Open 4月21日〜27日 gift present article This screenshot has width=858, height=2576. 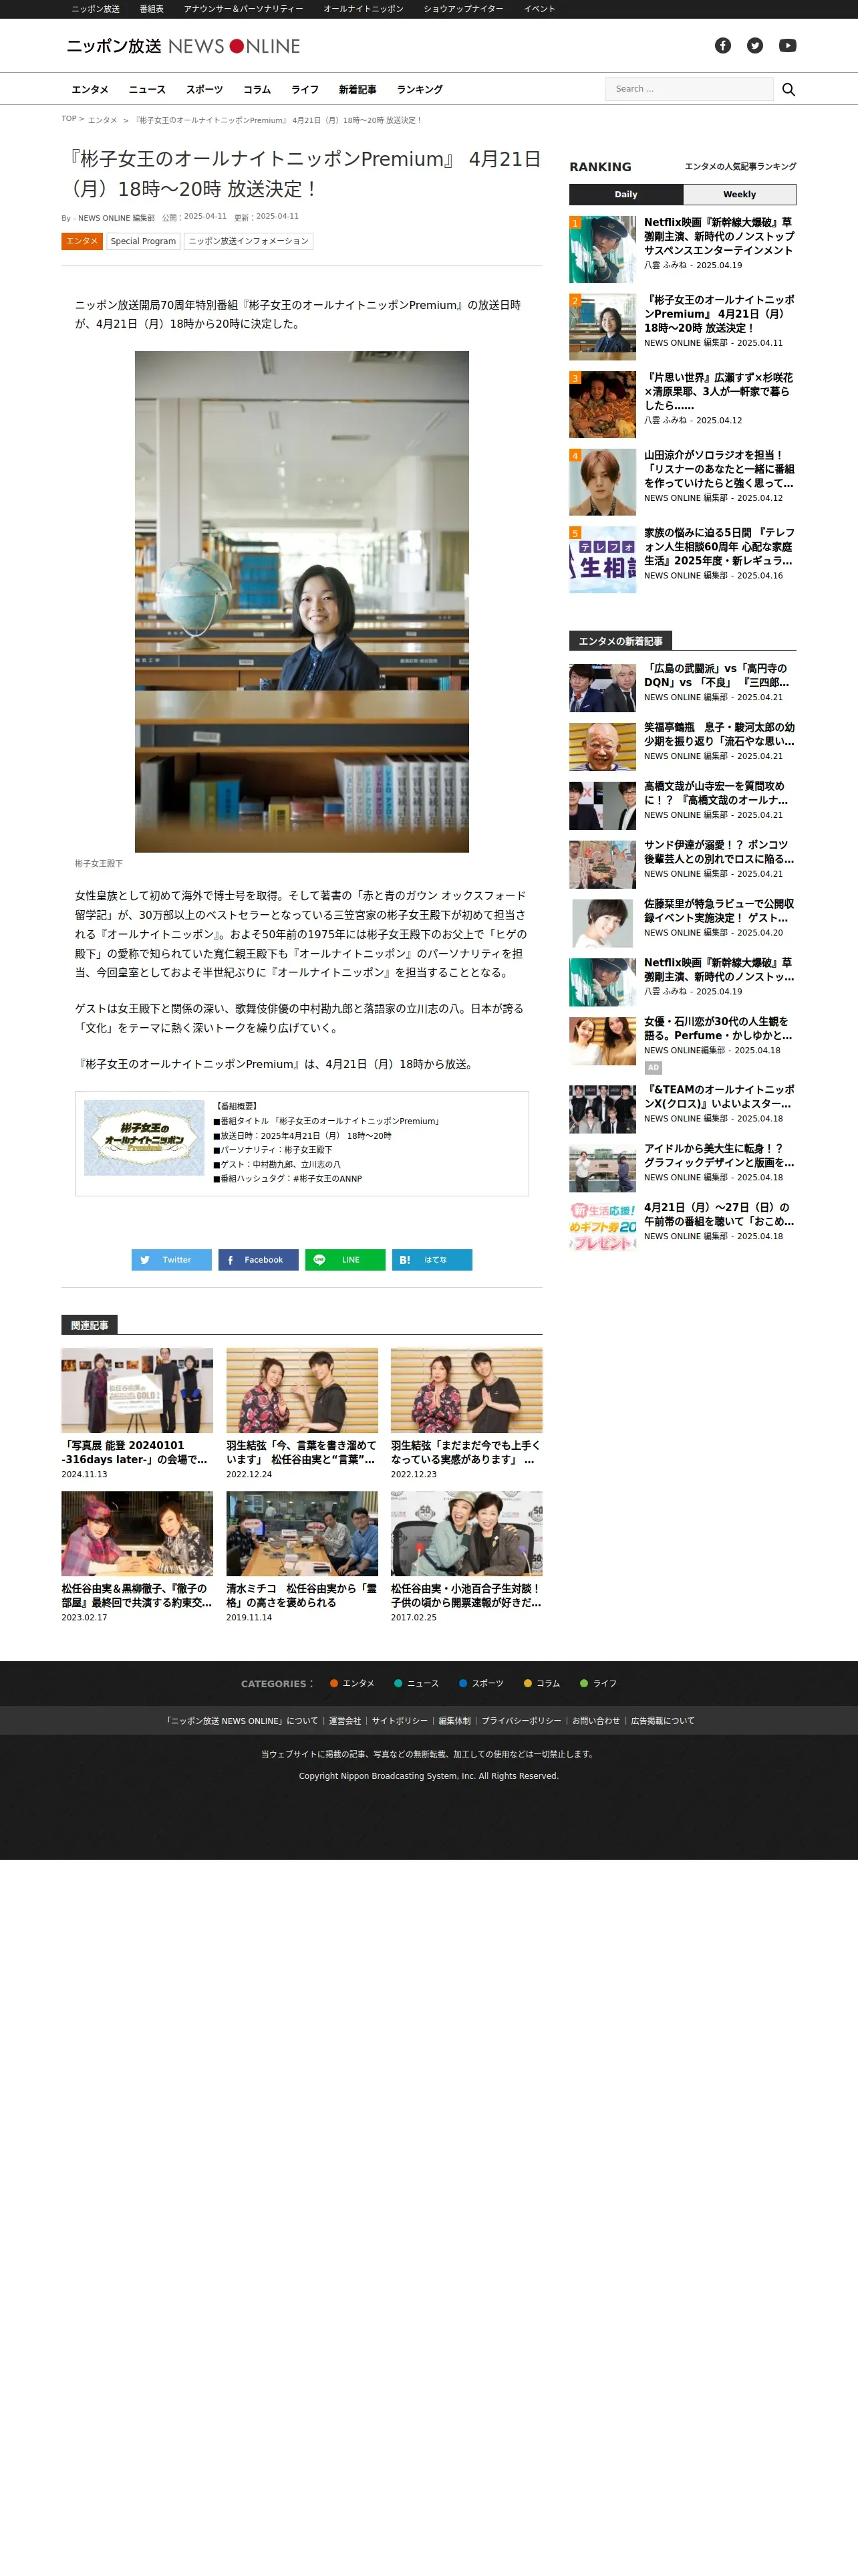coord(719,1214)
